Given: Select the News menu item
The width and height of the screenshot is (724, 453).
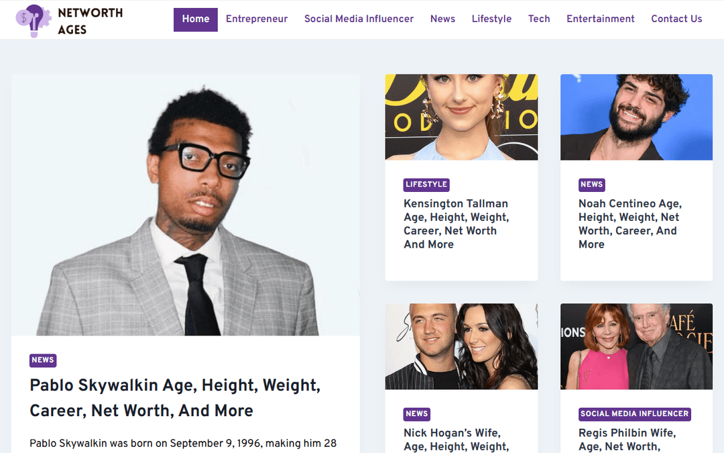Looking at the screenshot, I should coord(442,19).
